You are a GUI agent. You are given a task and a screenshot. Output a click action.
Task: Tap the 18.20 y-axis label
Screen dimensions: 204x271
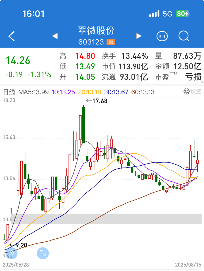pyautogui.click(x=9, y=100)
